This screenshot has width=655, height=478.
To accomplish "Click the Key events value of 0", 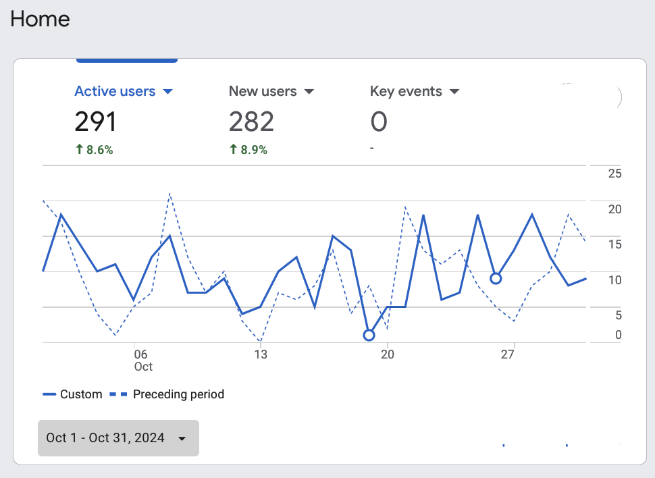I will click(x=379, y=122).
